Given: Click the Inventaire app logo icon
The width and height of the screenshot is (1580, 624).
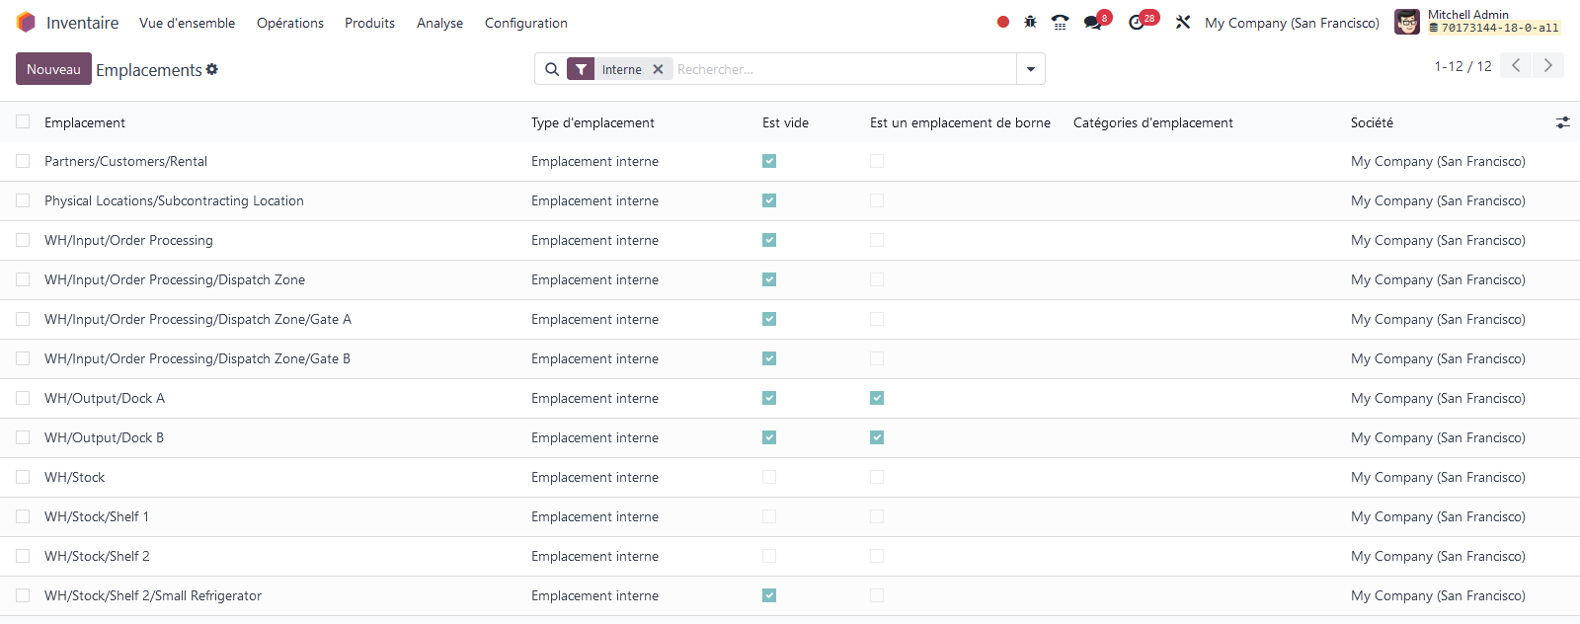Looking at the screenshot, I should click(x=26, y=23).
